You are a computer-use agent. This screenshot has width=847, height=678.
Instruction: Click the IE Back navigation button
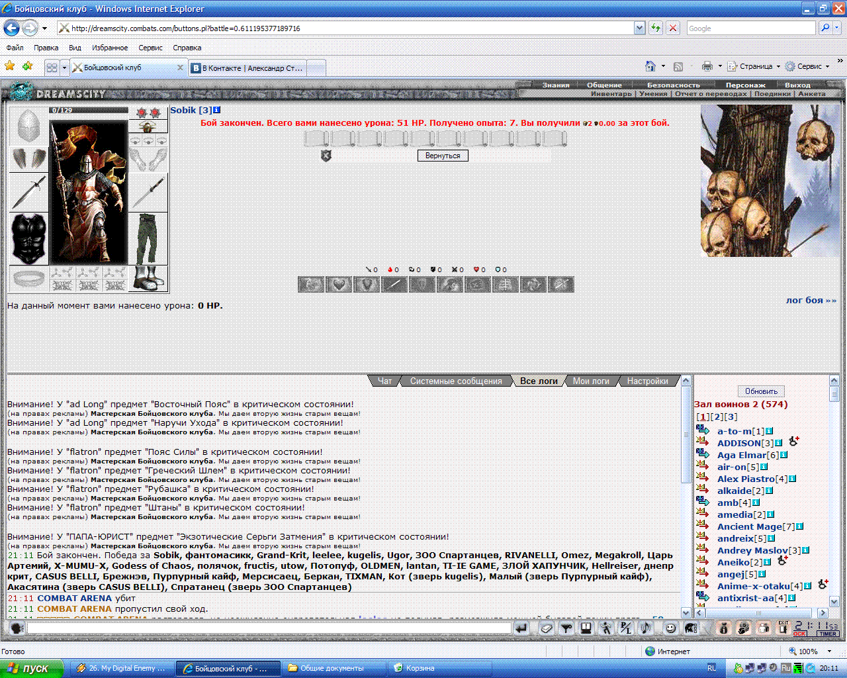(11, 28)
